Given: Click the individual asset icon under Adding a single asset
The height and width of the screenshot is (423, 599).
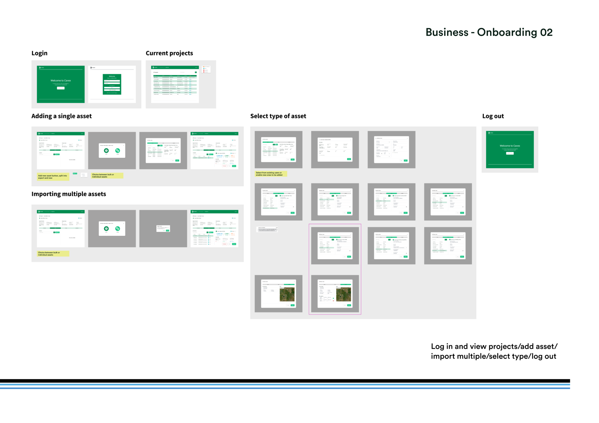Looking at the screenshot, I should point(106,150).
